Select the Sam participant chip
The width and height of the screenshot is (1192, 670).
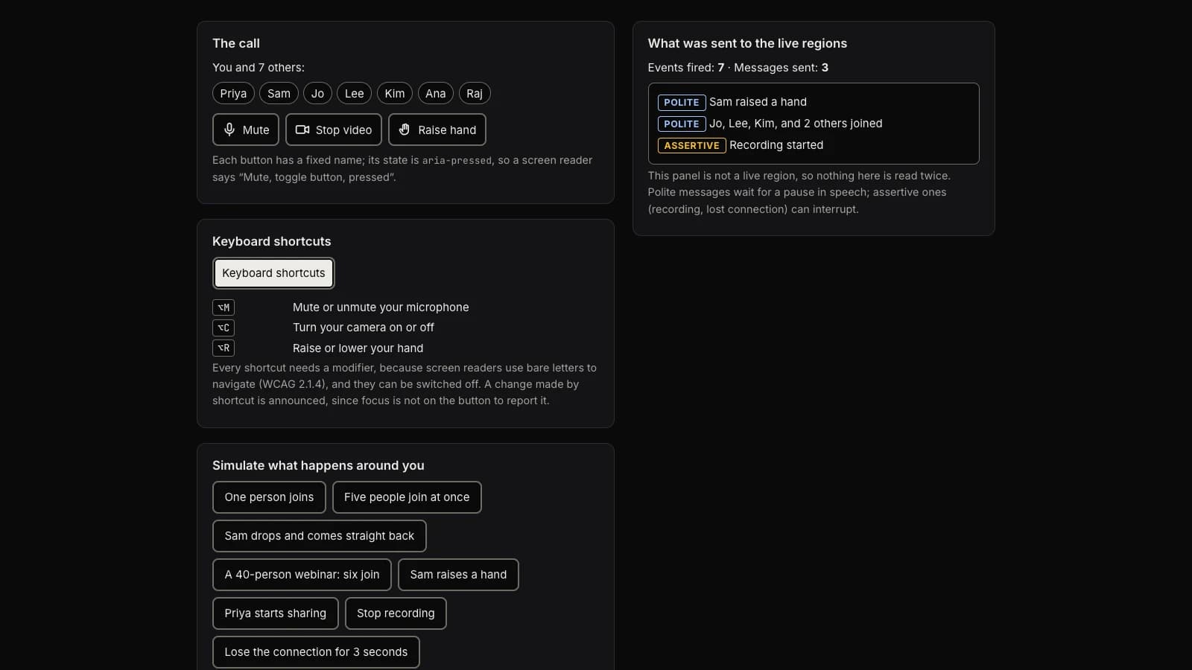279,94
